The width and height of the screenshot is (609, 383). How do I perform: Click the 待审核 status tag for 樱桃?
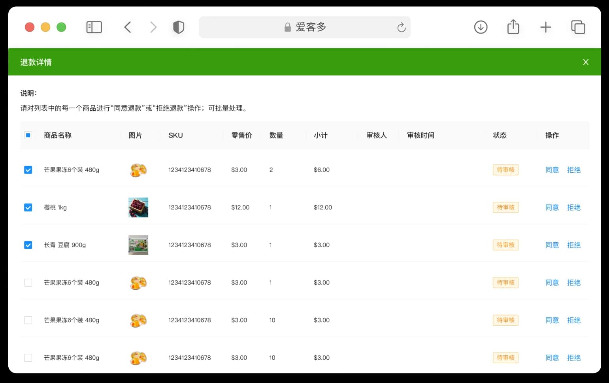pos(505,208)
